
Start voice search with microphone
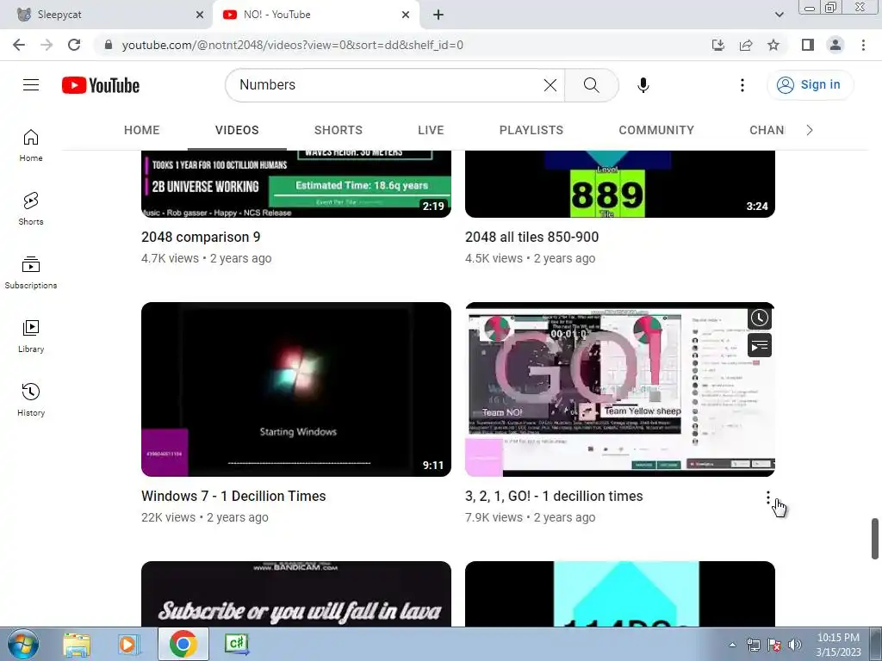643,85
